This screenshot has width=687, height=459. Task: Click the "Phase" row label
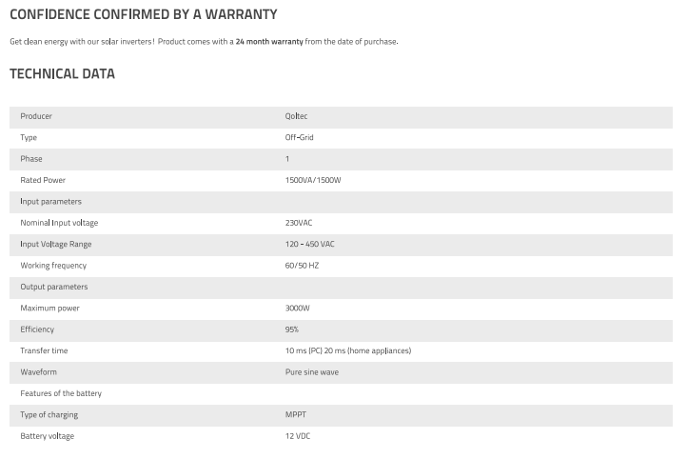[31, 159]
